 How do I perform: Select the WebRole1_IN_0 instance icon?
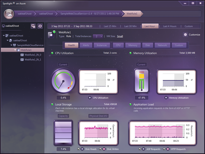22,55
